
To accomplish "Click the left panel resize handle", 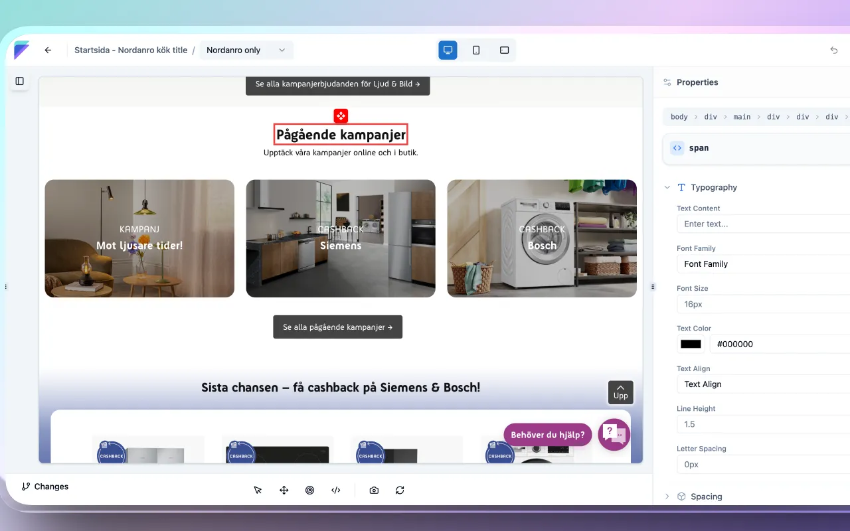I will (6, 287).
